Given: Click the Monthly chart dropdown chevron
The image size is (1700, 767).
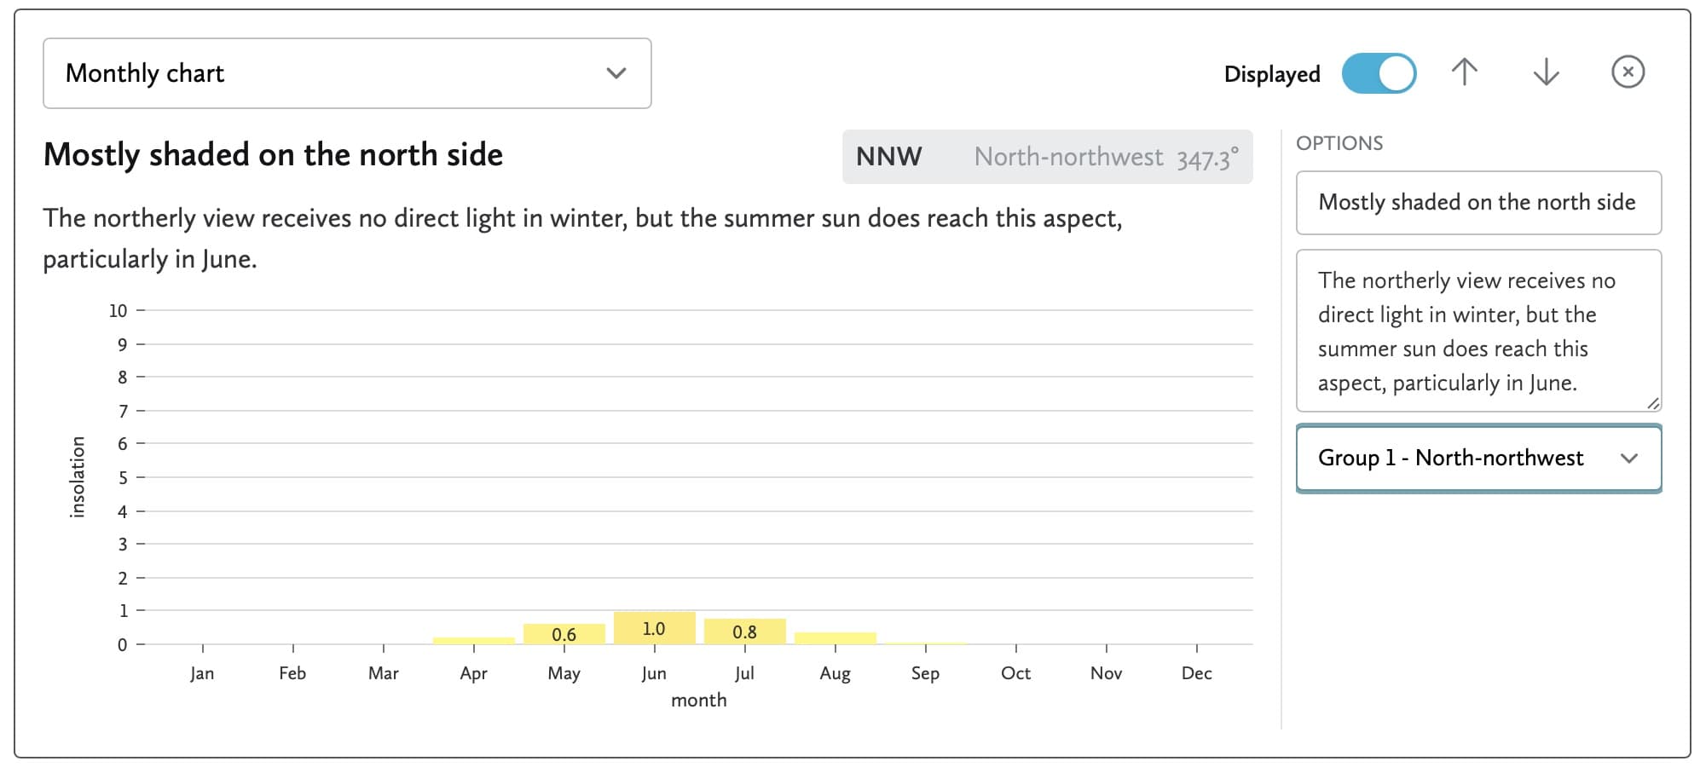Looking at the screenshot, I should [616, 73].
